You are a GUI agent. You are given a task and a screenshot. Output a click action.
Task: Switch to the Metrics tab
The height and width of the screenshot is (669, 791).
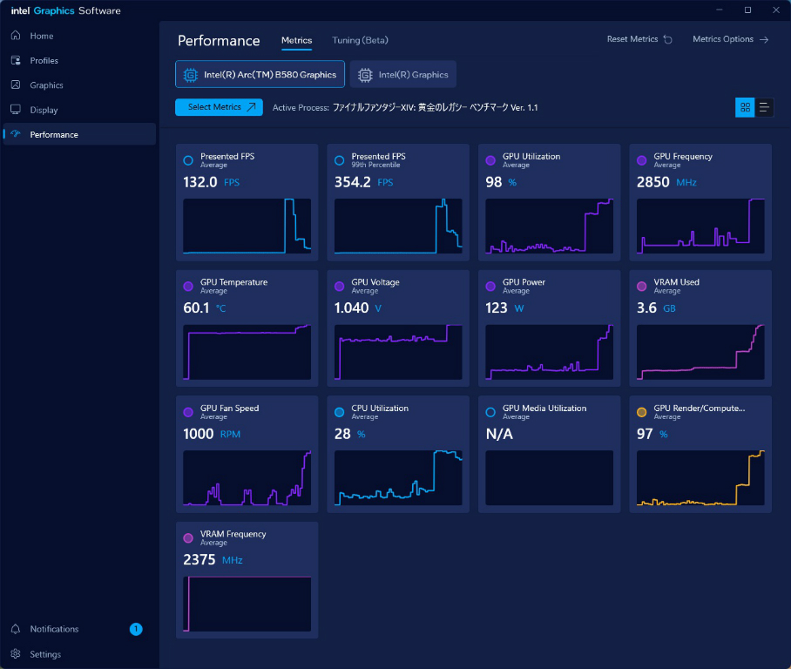pos(296,40)
